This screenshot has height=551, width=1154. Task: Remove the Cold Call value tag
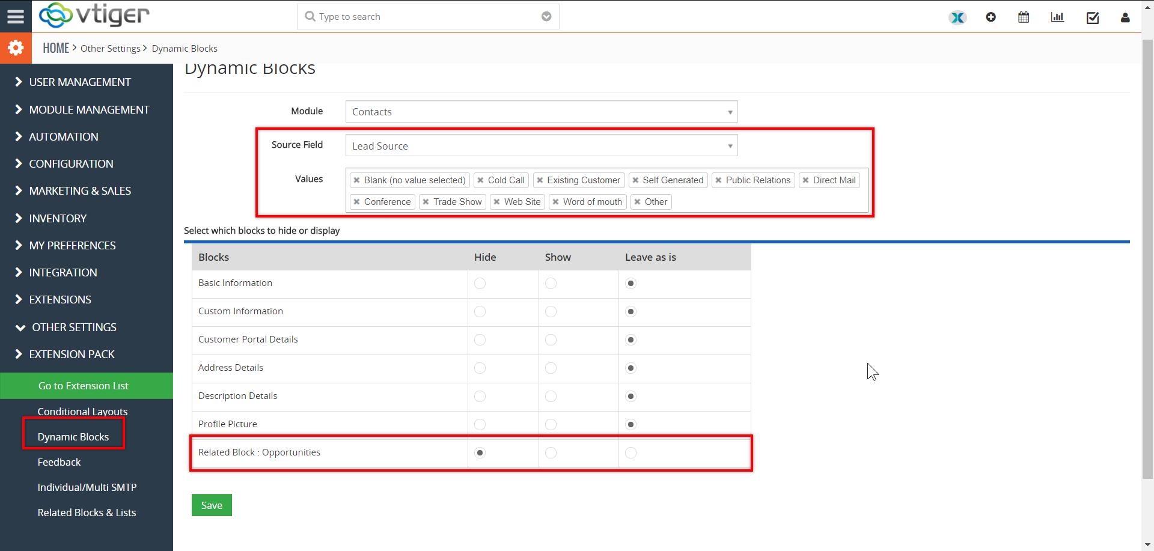(480, 180)
